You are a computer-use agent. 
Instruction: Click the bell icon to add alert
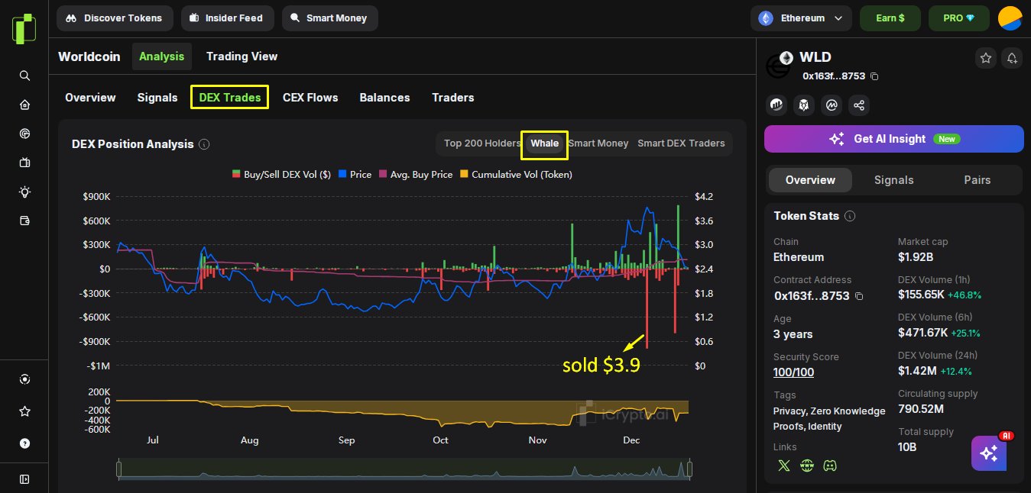(1012, 58)
